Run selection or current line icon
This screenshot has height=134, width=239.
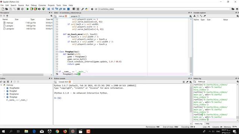40,9
